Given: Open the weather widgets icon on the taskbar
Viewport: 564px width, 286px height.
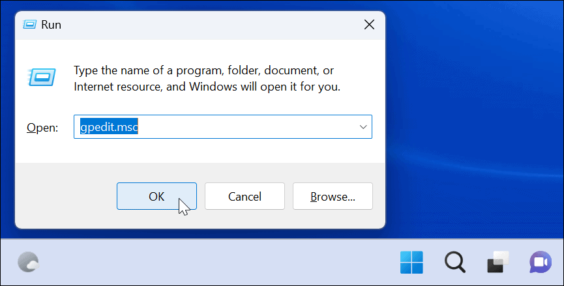Looking at the screenshot, I should [x=29, y=263].
